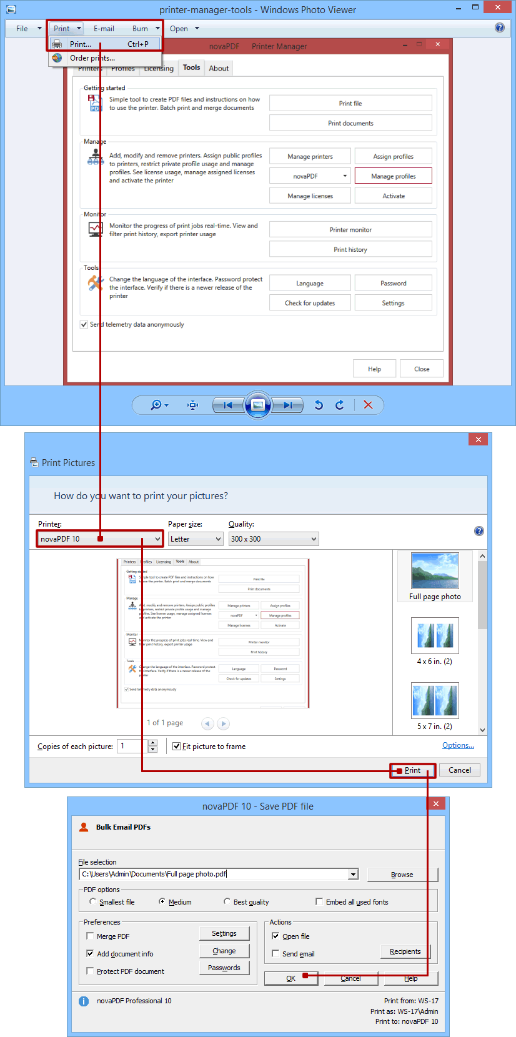516x1037 pixels.
Task: Toggle Send telemetry data anonymously checkbox
Action: [84, 325]
